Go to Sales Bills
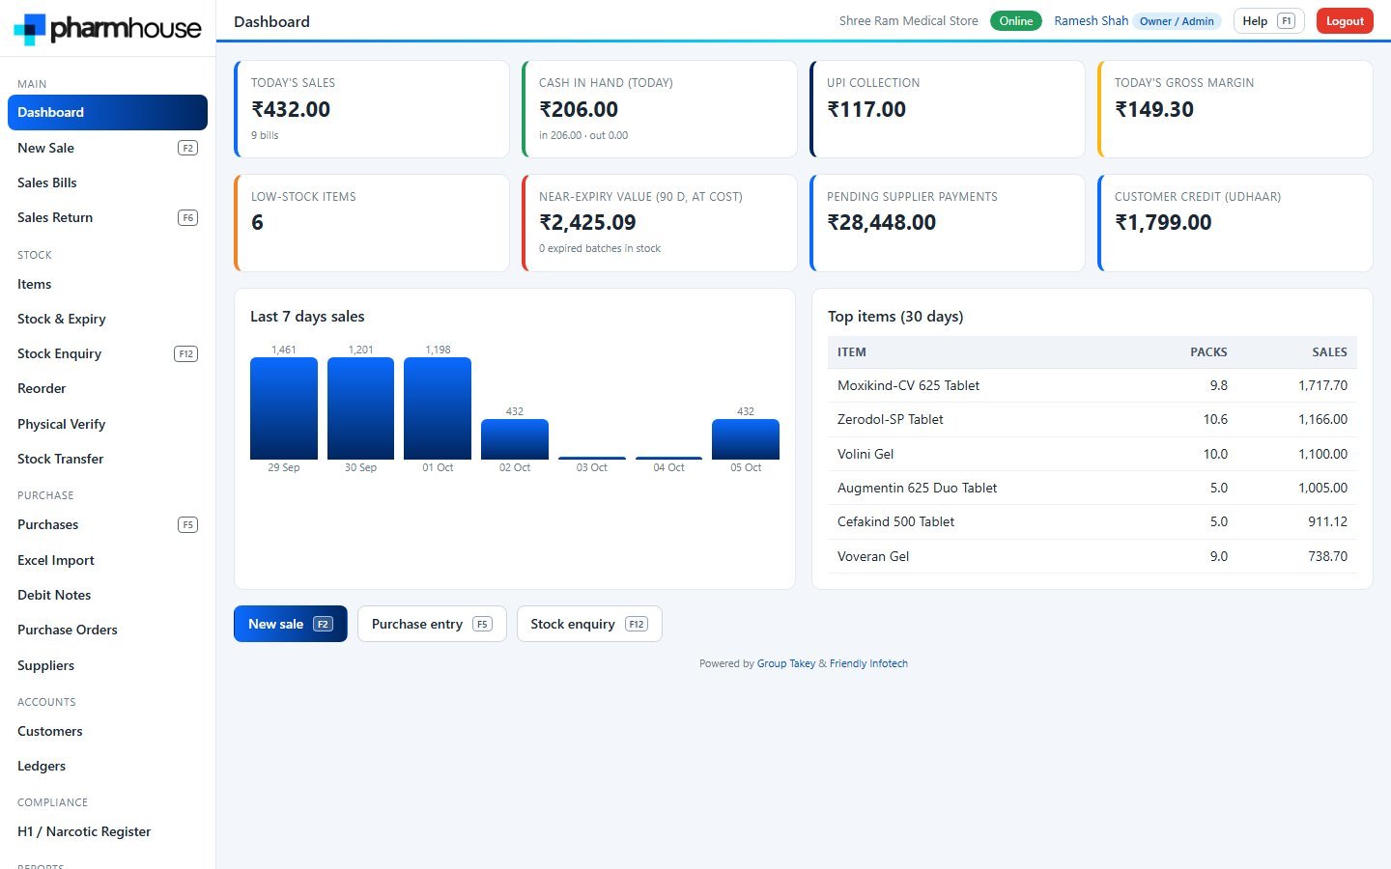The height and width of the screenshot is (869, 1391). [x=107, y=182]
